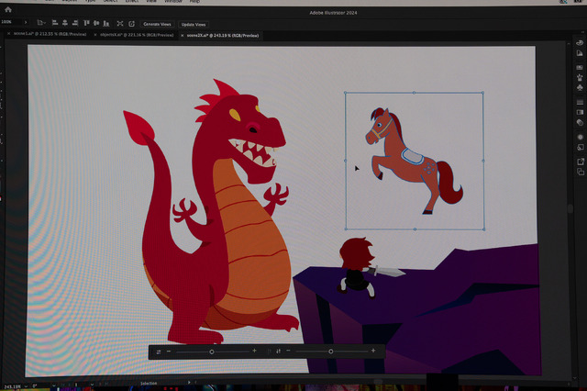This screenshot has width=587, height=391.
Task: Open the Stroke panel icon
Action: [x=580, y=102]
